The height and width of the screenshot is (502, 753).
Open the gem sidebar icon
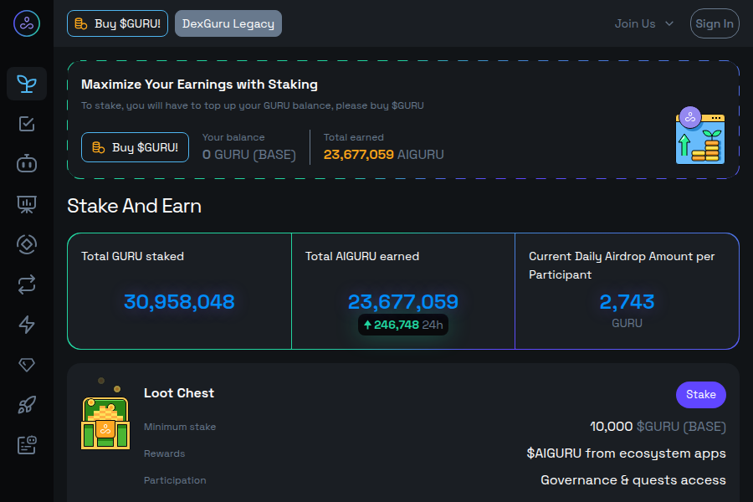[27, 365]
